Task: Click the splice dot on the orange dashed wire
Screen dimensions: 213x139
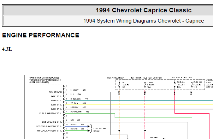Action: pyautogui.click(x=119, y=131)
